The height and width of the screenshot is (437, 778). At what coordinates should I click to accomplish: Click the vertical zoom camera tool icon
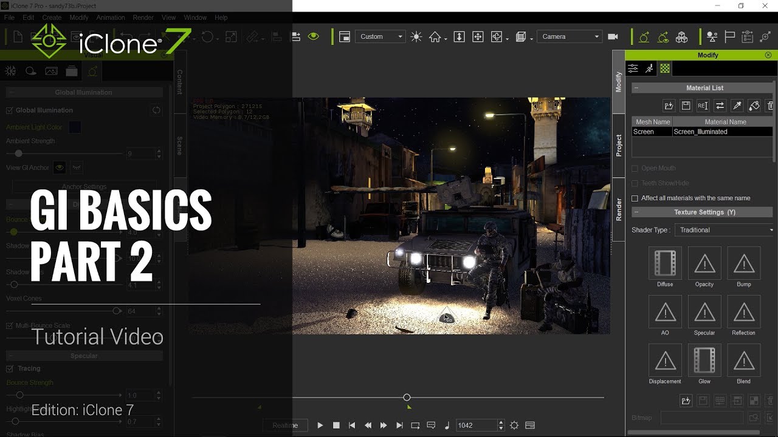[460, 36]
